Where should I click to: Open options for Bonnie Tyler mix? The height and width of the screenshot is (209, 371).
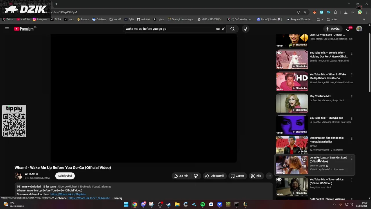352,53
